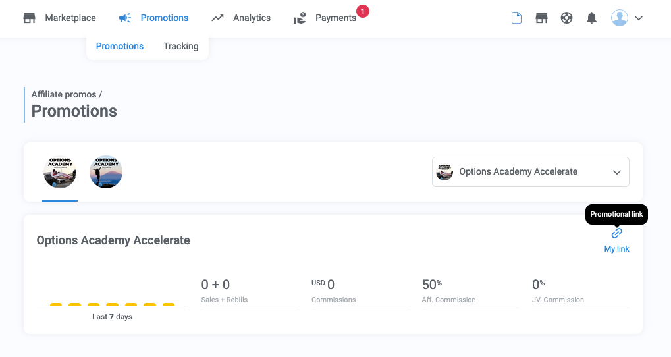The width and height of the screenshot is (671, 357).
Task: Click the chevron beside the profile avatar
Action: (638, 18)
